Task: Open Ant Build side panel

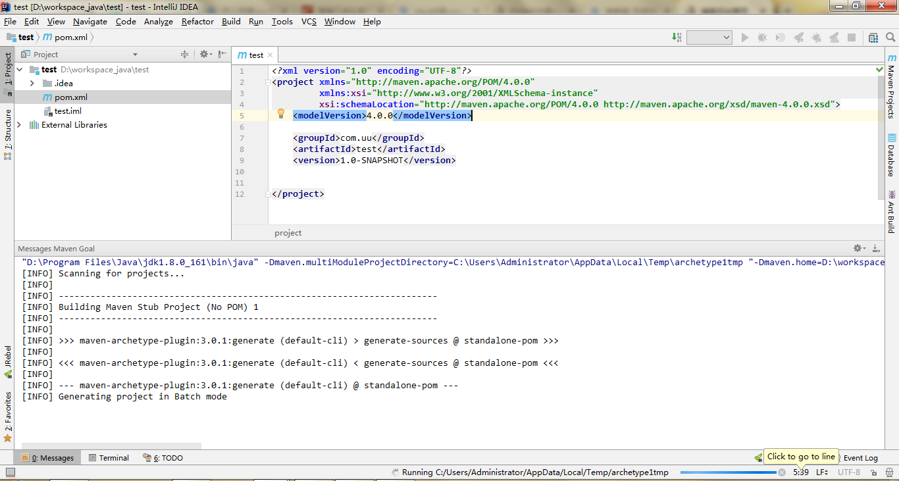Action: (x=892, y=212)
